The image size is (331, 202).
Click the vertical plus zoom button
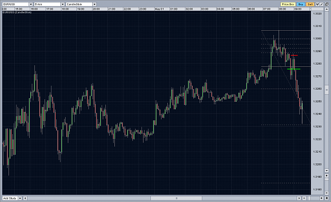[327, 175]
